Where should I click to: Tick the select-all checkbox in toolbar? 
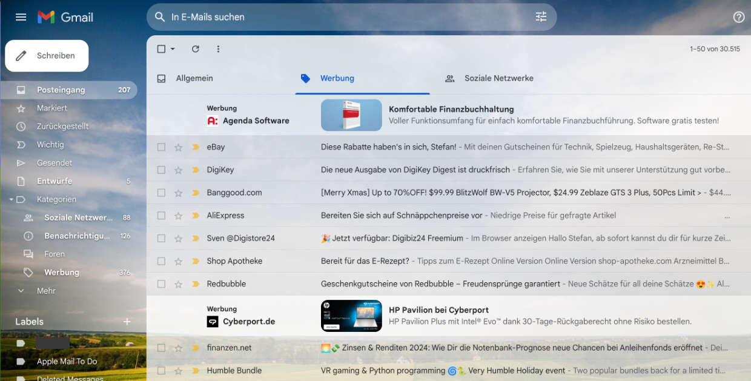pos(161,49)
